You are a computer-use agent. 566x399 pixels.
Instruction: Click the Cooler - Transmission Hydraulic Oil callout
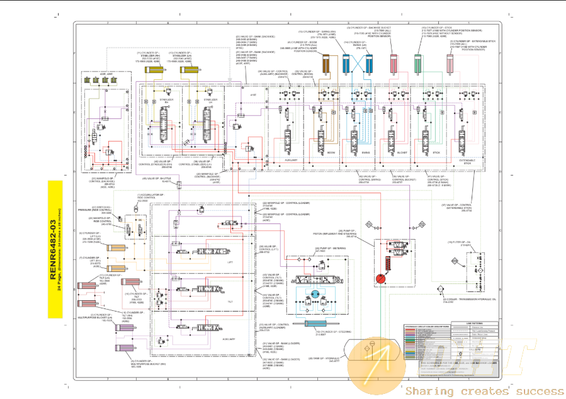click(x=470, y=301)
